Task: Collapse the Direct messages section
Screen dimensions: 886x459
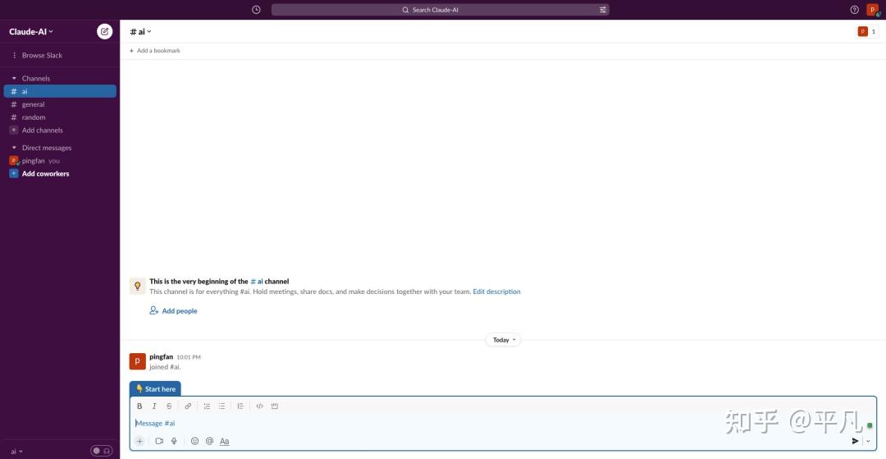Action: click(x=14, y=148)
